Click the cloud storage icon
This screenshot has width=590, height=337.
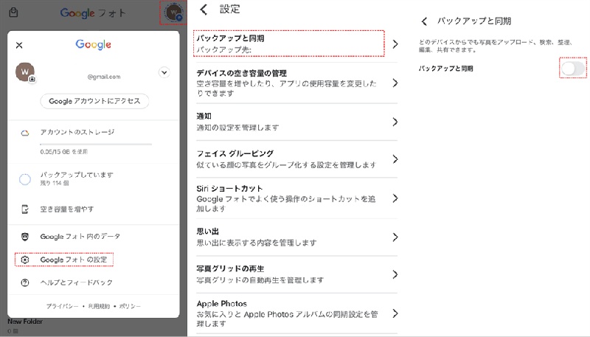point(25,133)
